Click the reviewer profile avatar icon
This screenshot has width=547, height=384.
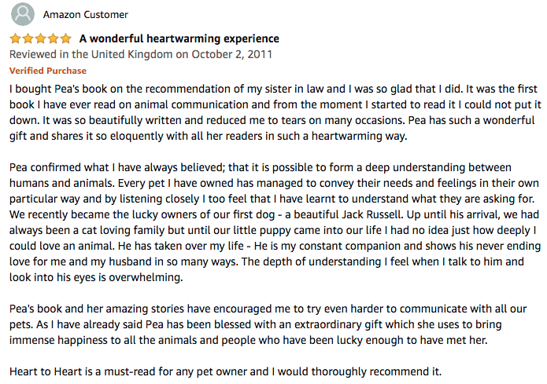23,14
